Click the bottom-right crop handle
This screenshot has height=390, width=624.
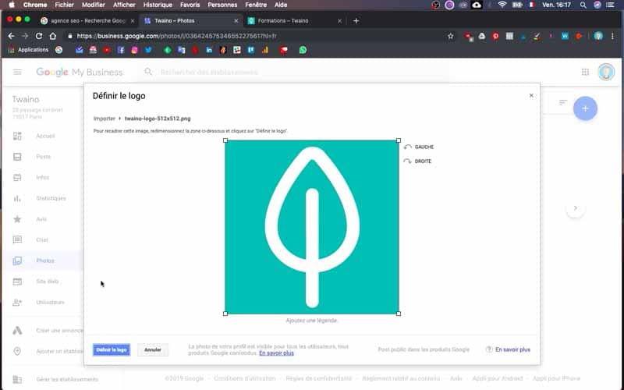(399, 314)
